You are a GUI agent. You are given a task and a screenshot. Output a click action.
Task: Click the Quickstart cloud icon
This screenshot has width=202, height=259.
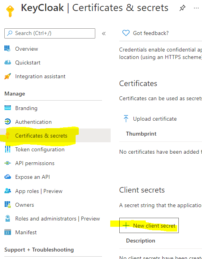pos(7,62)
